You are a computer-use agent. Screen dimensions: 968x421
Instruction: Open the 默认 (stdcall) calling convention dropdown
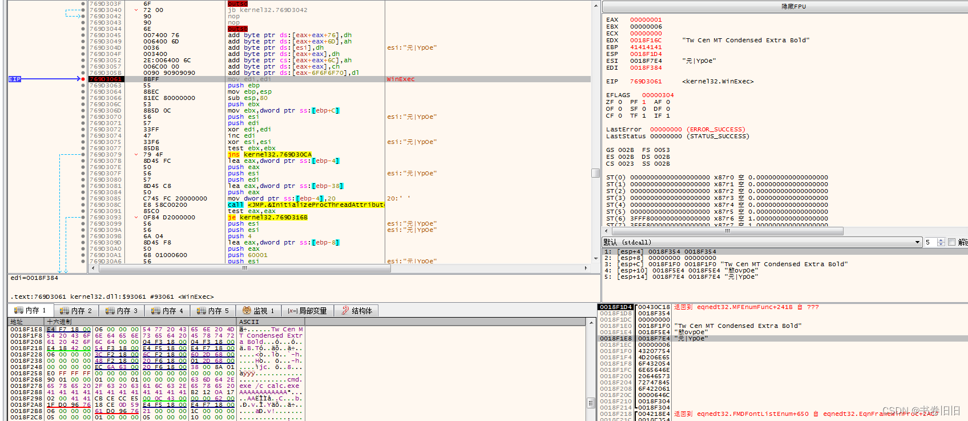tap(762, 242)
